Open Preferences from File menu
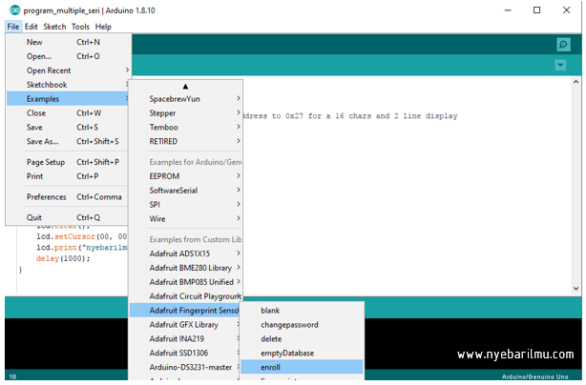The image size is (586, 385). [67, 197]
